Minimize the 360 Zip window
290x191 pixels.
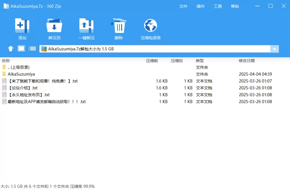click(257, 6)
